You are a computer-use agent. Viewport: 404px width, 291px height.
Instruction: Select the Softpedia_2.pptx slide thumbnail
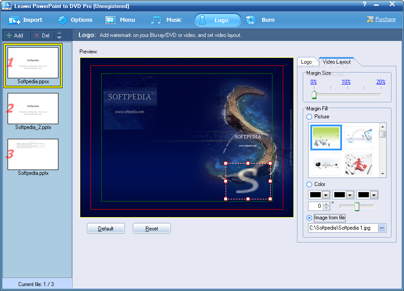[x=33, y=109]
